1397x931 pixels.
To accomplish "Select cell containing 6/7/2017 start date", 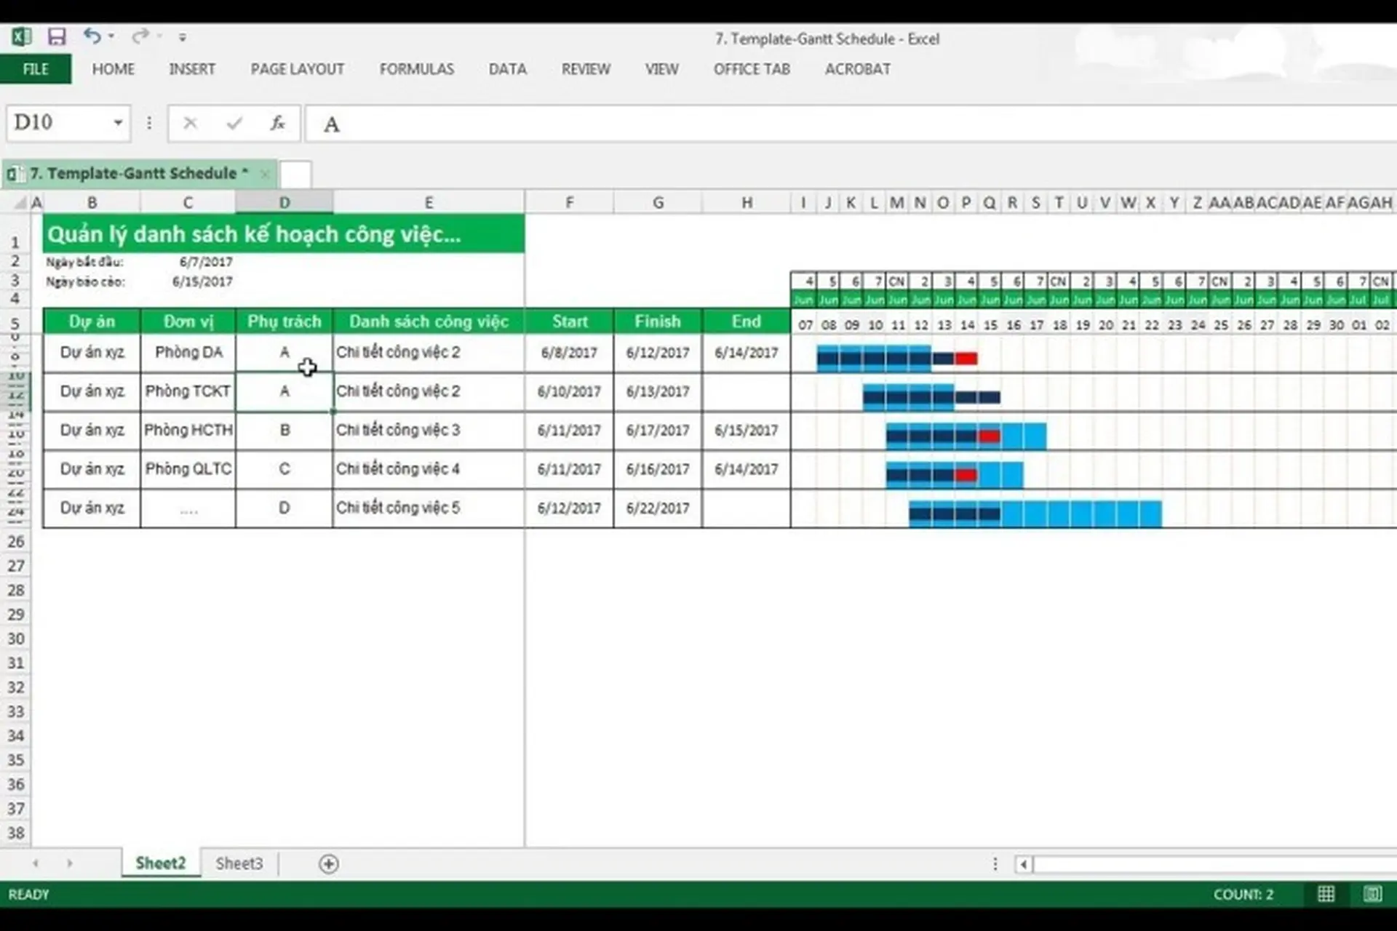I will [x=206, y=262].
